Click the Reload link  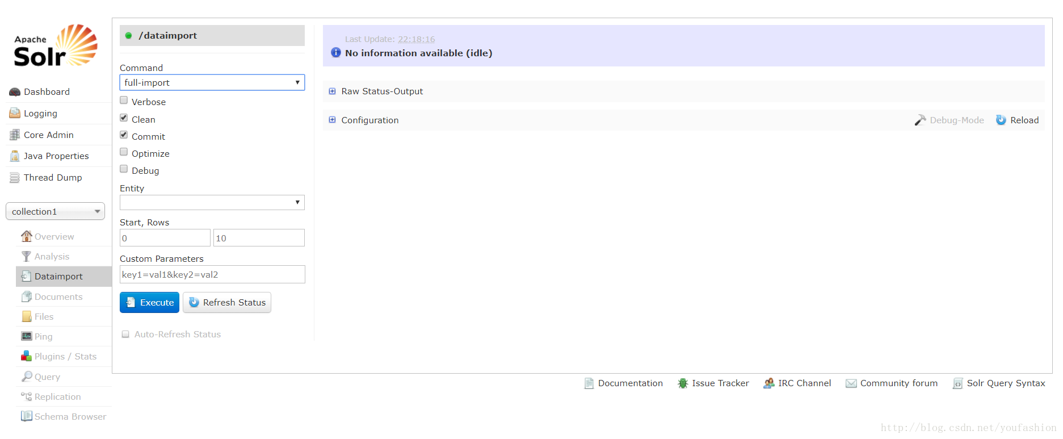click(x=1024, y=120)
